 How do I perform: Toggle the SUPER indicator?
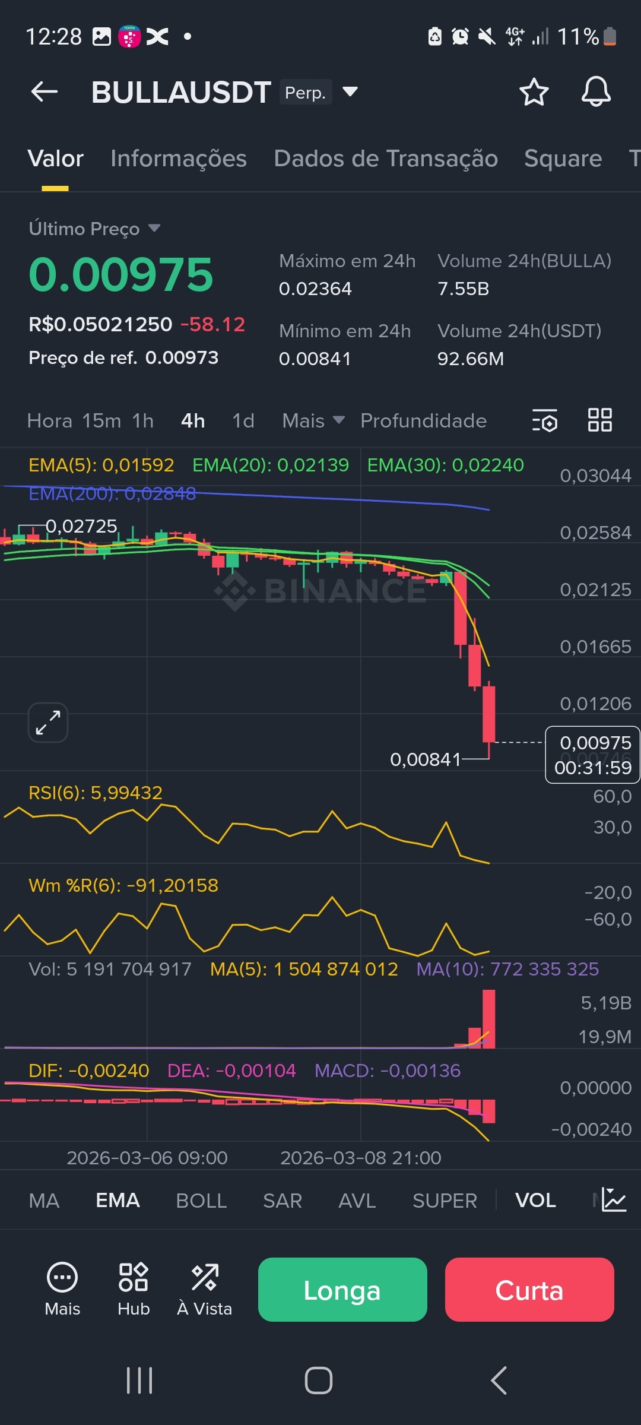[x=445, y=1201]
